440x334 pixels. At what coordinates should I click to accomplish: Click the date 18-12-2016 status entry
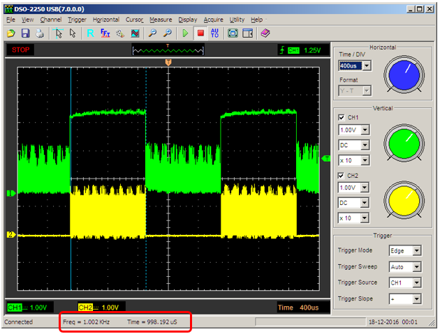[393, 322]
